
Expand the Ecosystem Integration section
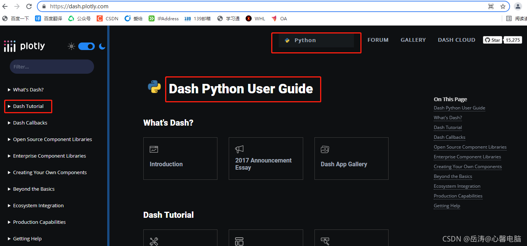point(36,205)
